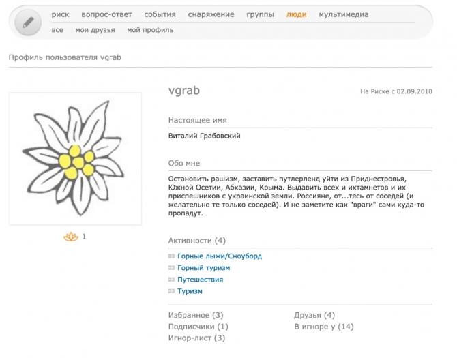Click the icon beside Путешествия
This screenshot has height=358, width=457.
171,280
